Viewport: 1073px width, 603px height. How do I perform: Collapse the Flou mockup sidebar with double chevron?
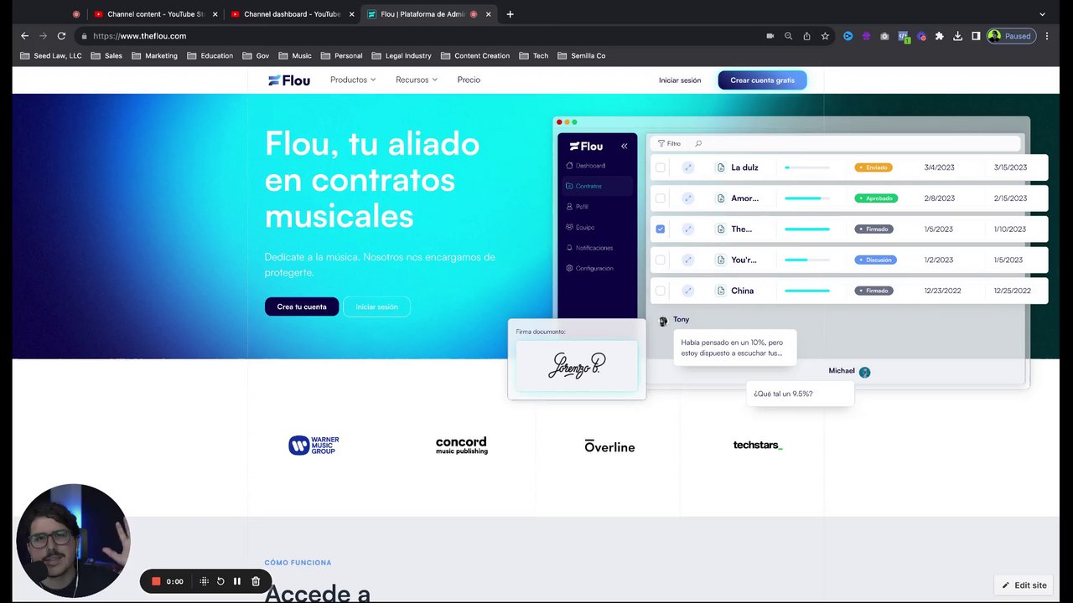point(624,146)
